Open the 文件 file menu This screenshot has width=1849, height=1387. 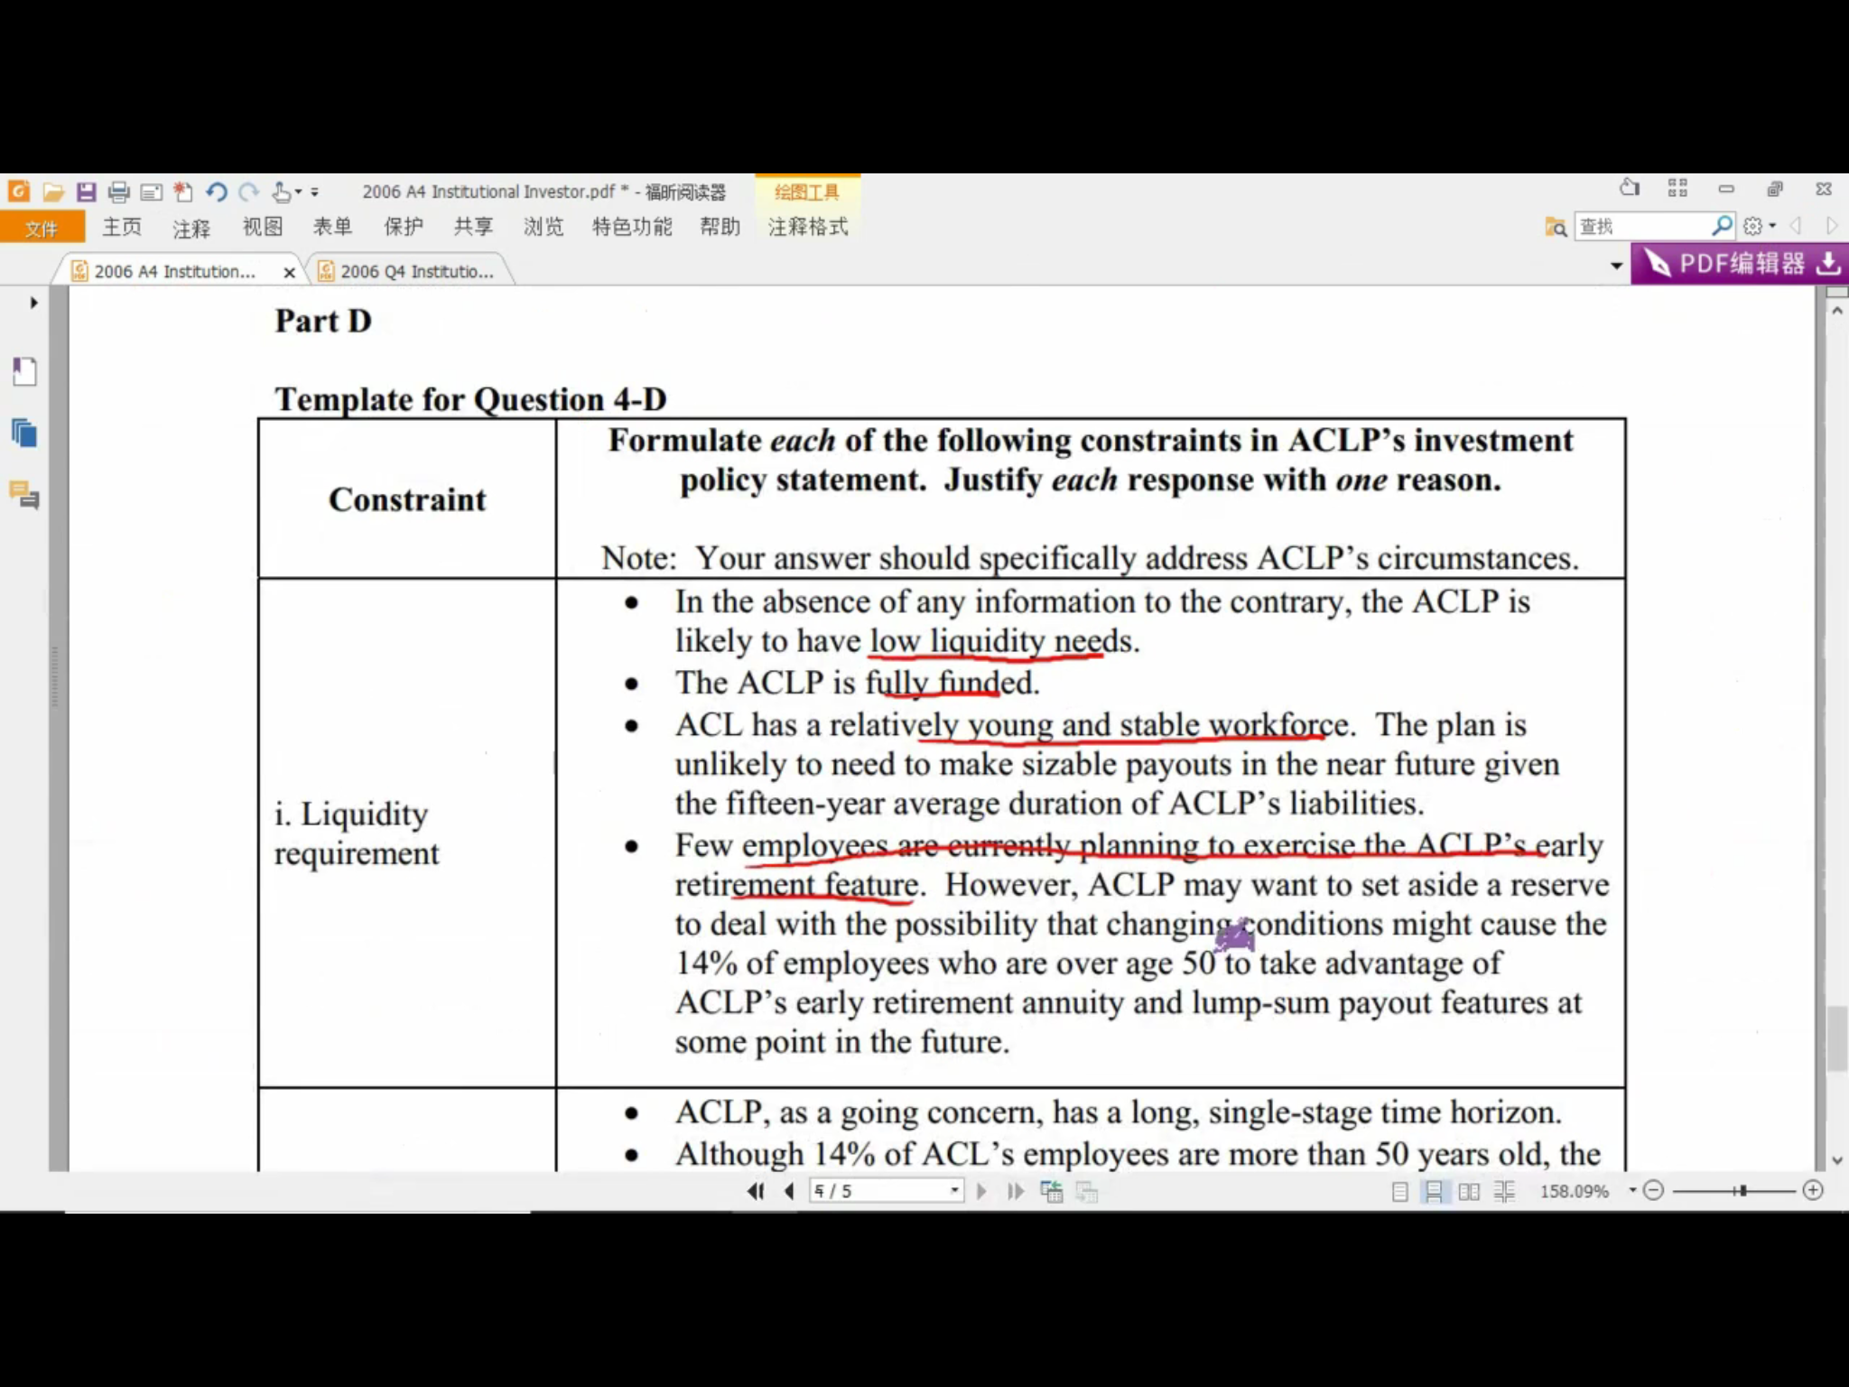click(42, 227)
